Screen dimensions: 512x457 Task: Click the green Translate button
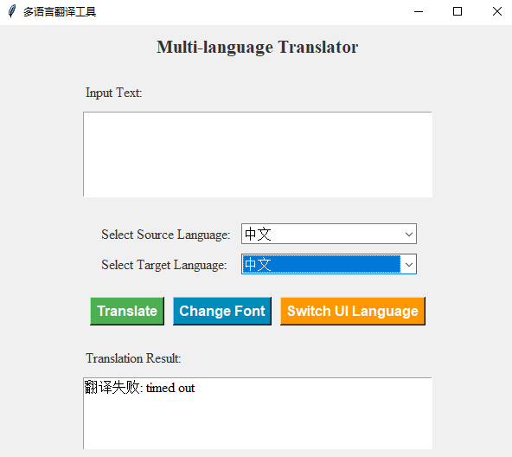(127, 311)
